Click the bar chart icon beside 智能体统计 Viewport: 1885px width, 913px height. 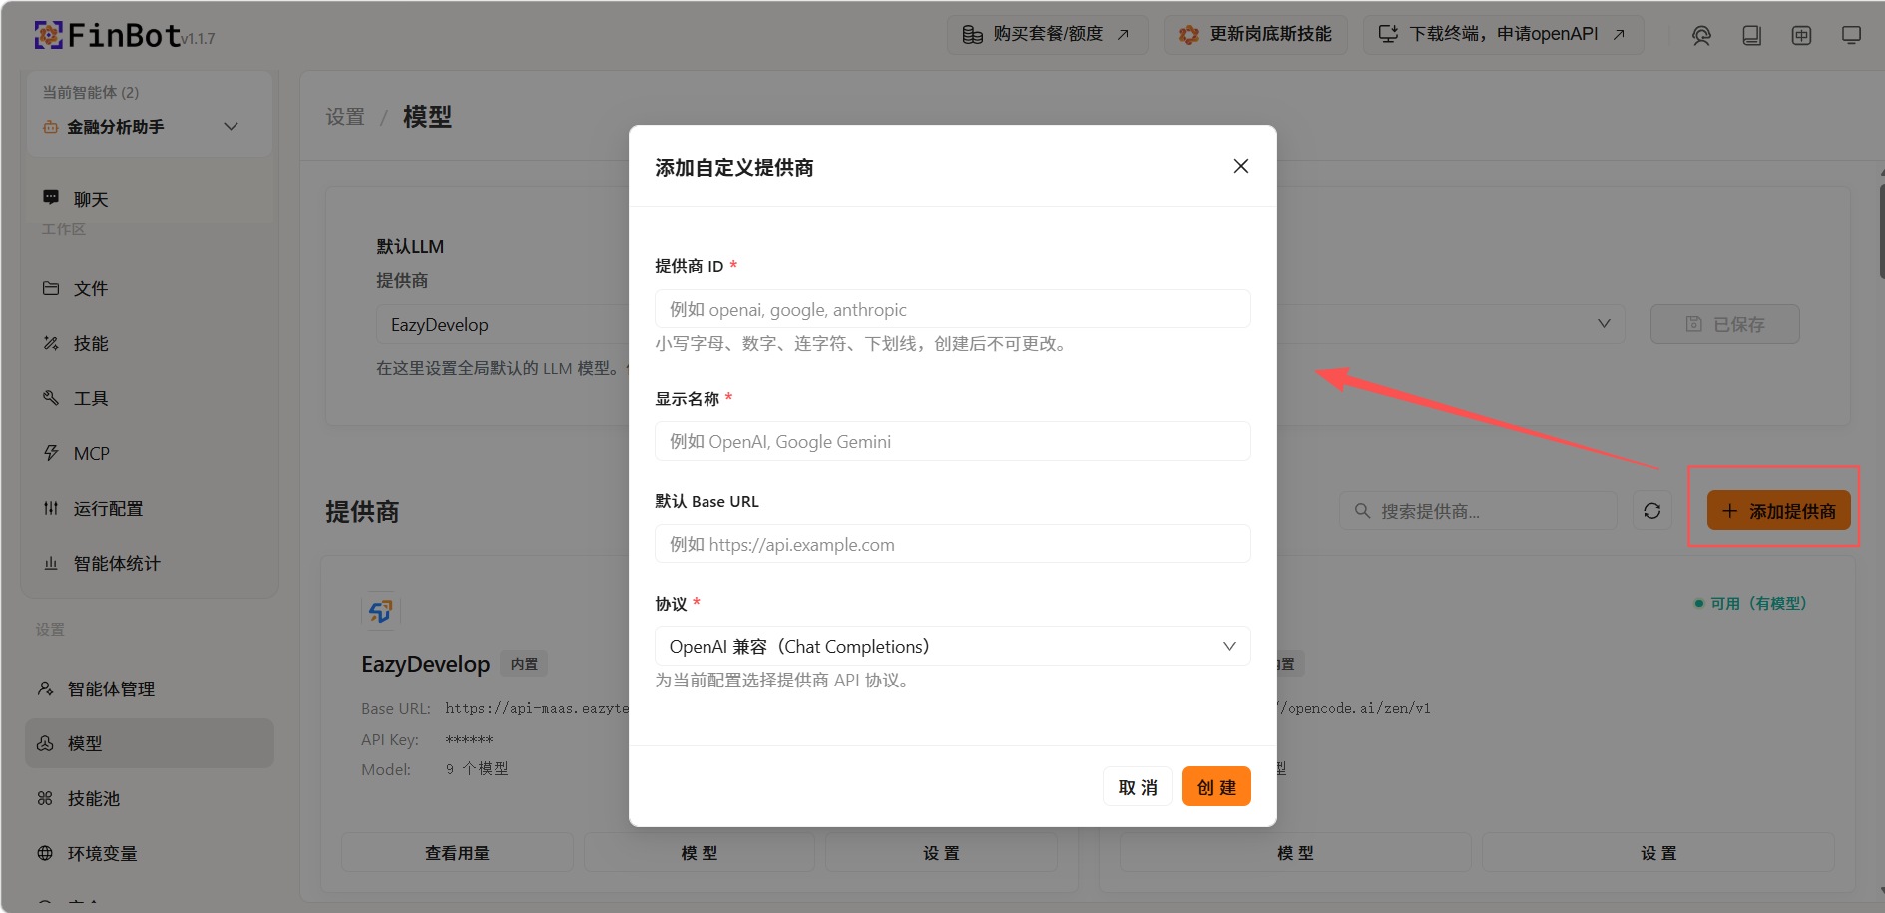tap(51, 563)
